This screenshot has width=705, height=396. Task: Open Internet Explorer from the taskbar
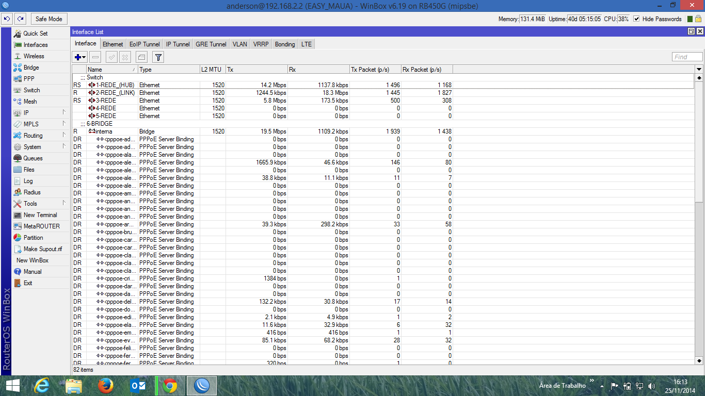coord(42,385)
